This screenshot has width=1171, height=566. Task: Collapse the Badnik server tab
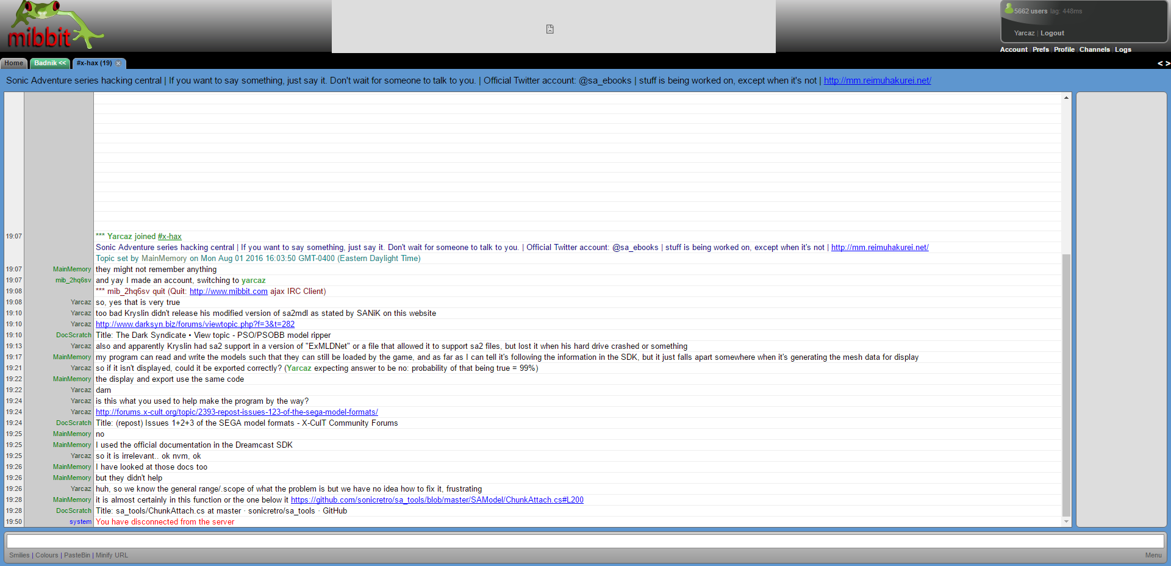pyautogui.click(x=50, y=63)
